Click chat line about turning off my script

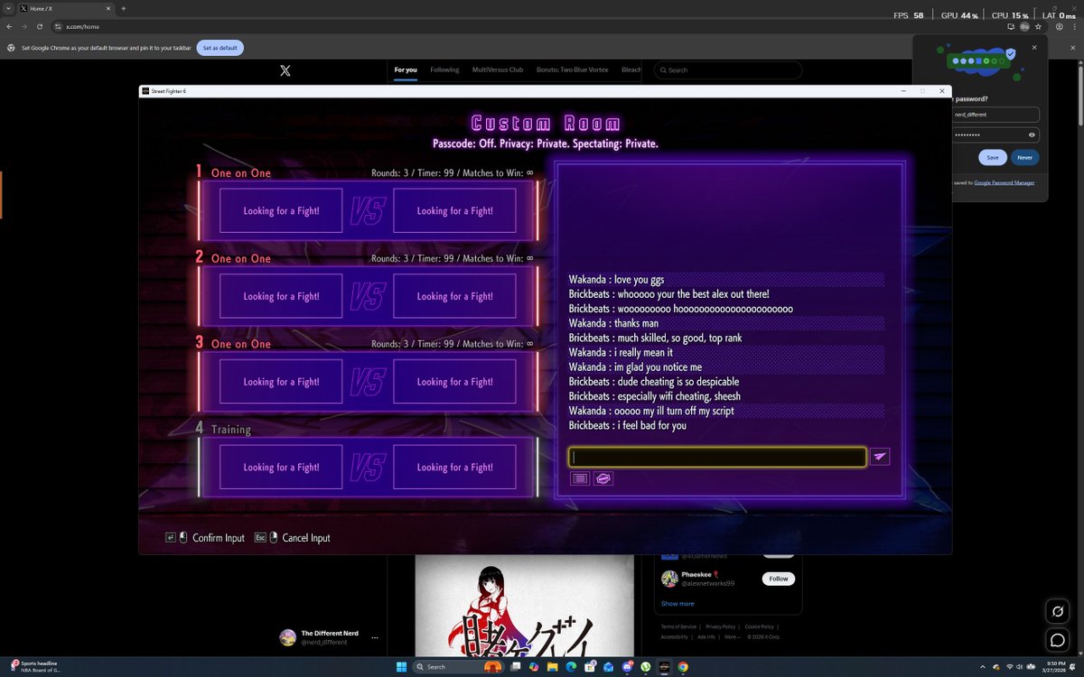(650, 411)
